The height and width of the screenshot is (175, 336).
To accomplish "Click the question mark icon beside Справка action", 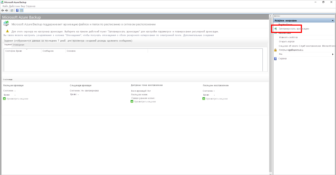I will click(x=275, y=59).
